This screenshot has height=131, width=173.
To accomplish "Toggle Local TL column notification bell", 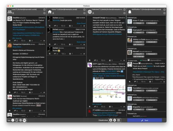I will pos(13,13).
